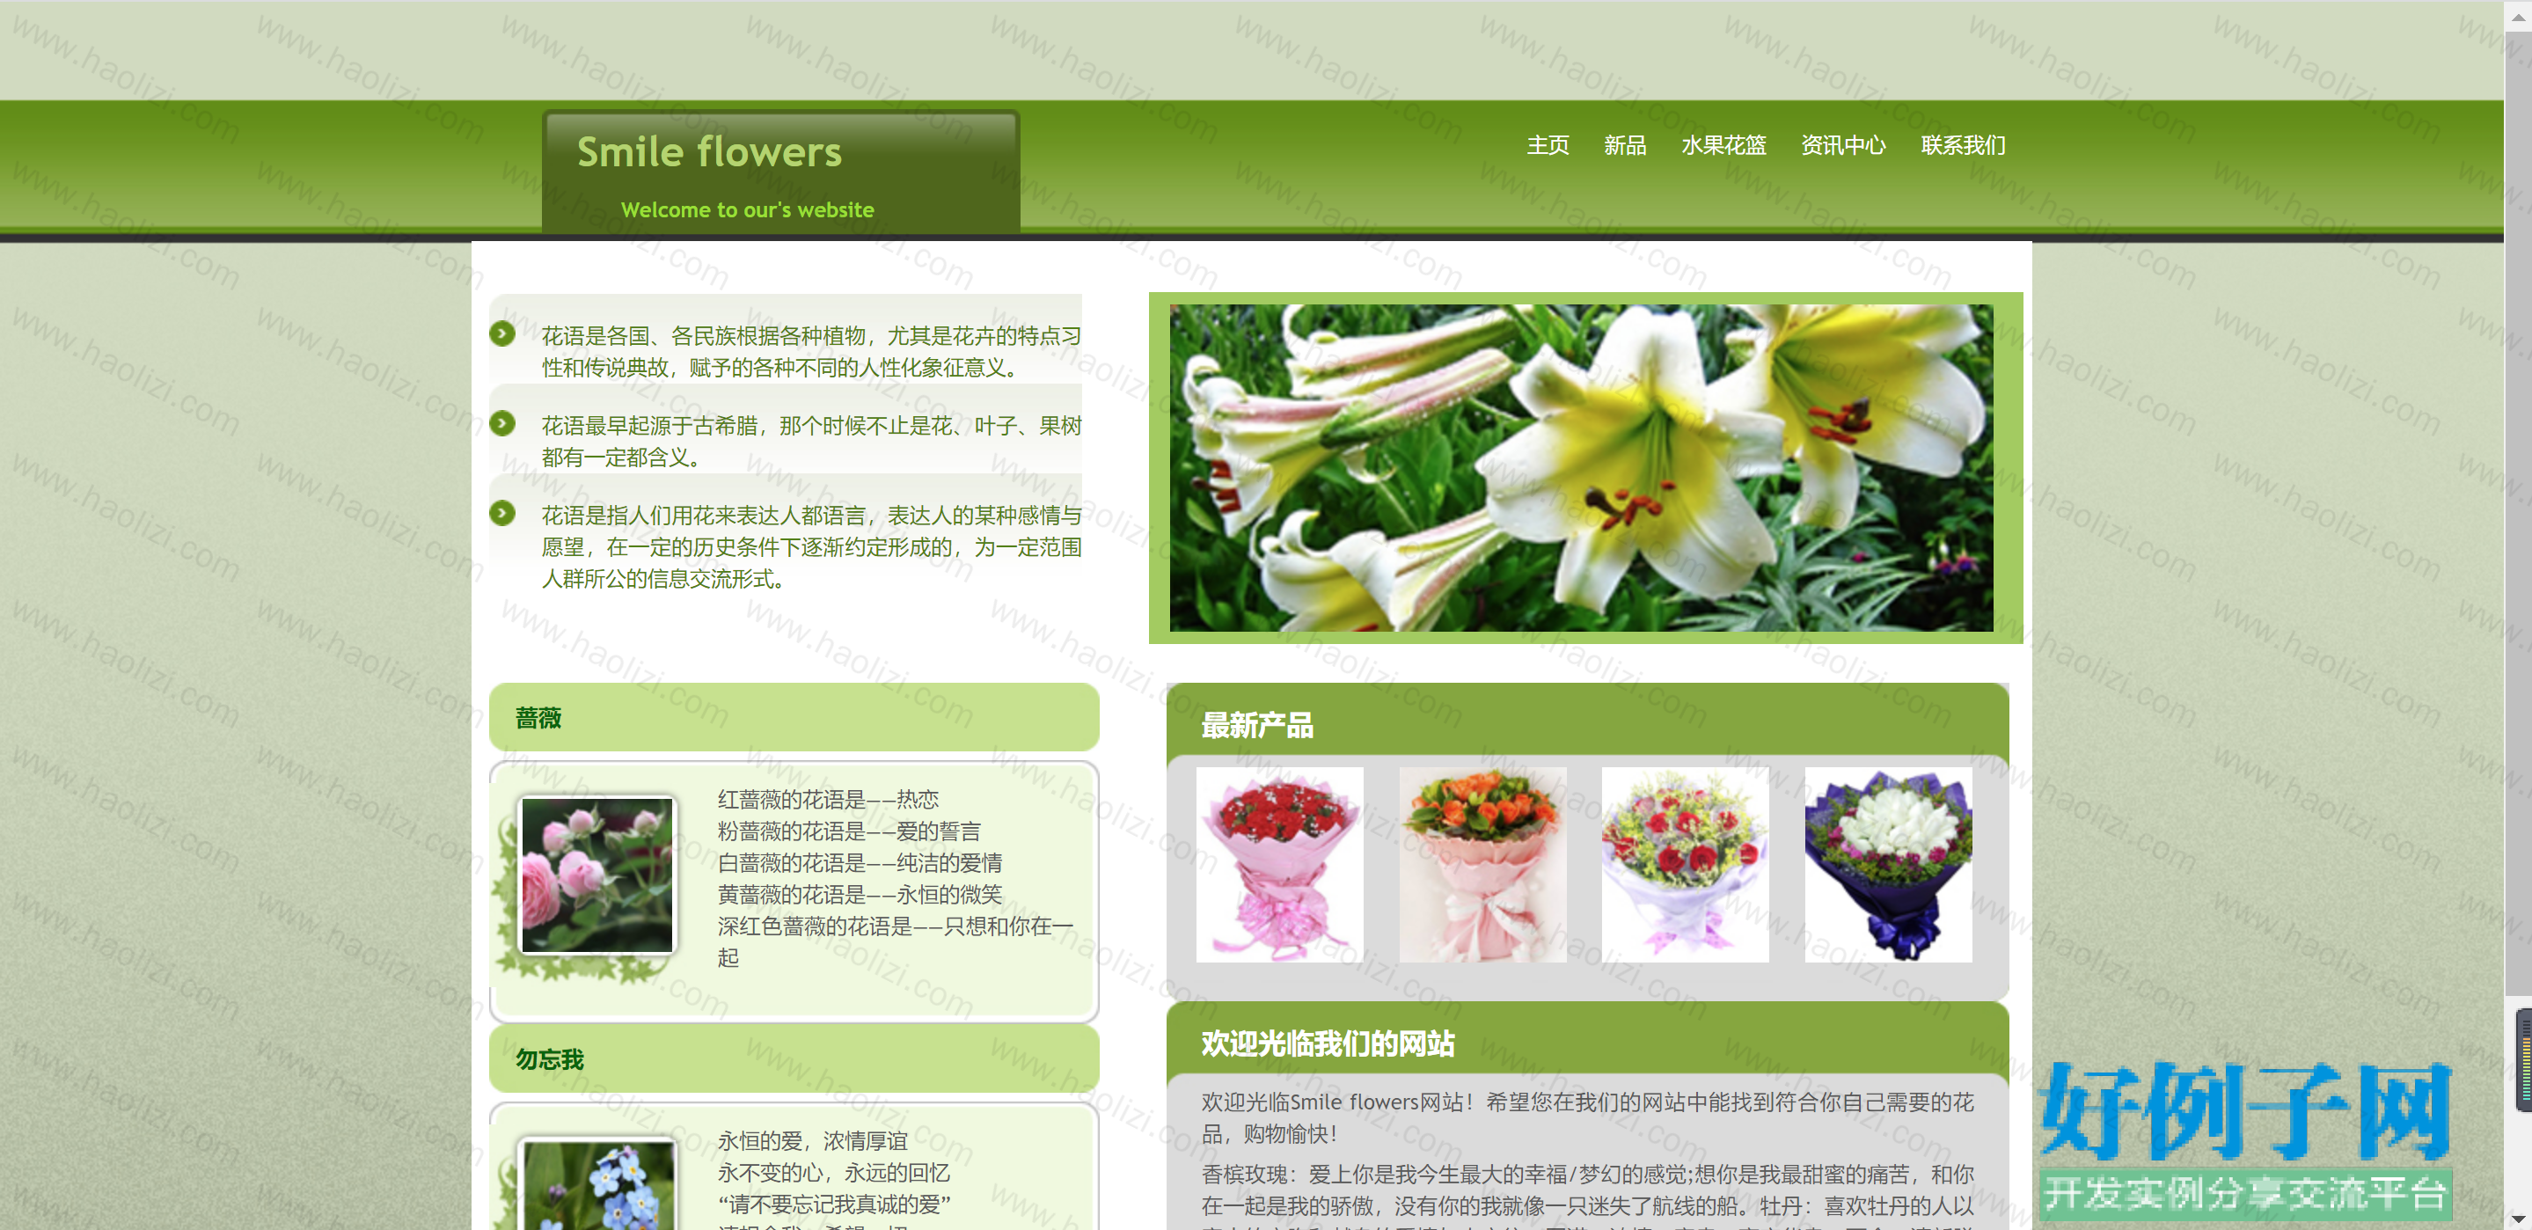Click the Welcome to our's website tagline
The height and width of the screenshot is (1230, 2532).
click(747, 209)
